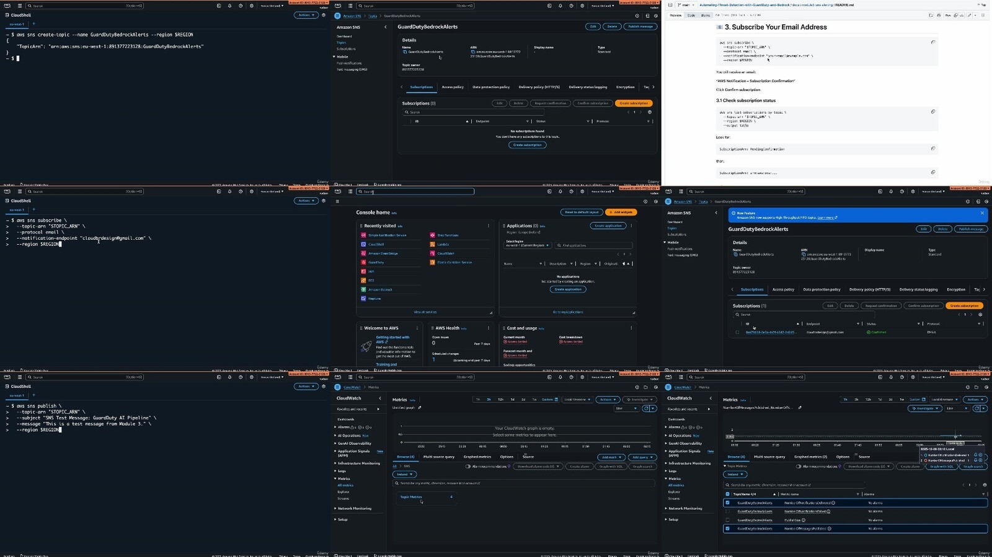Open Lambda from Recently visited list

[443, 244]
